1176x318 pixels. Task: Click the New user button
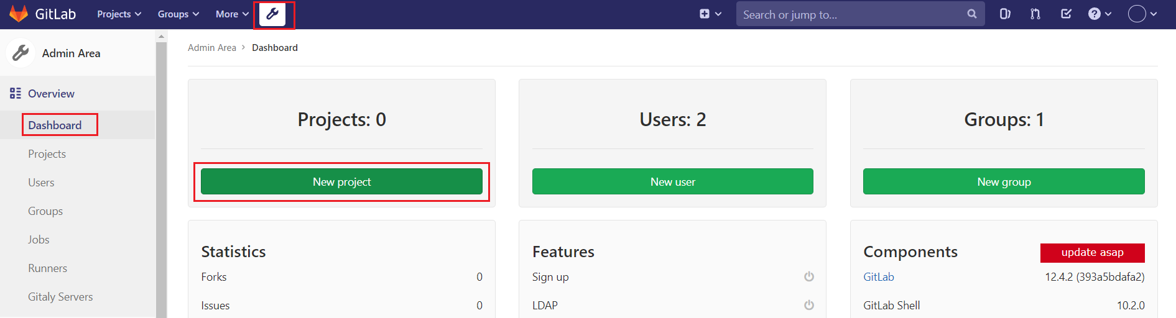pyautogui.click(x=672, y=181)
